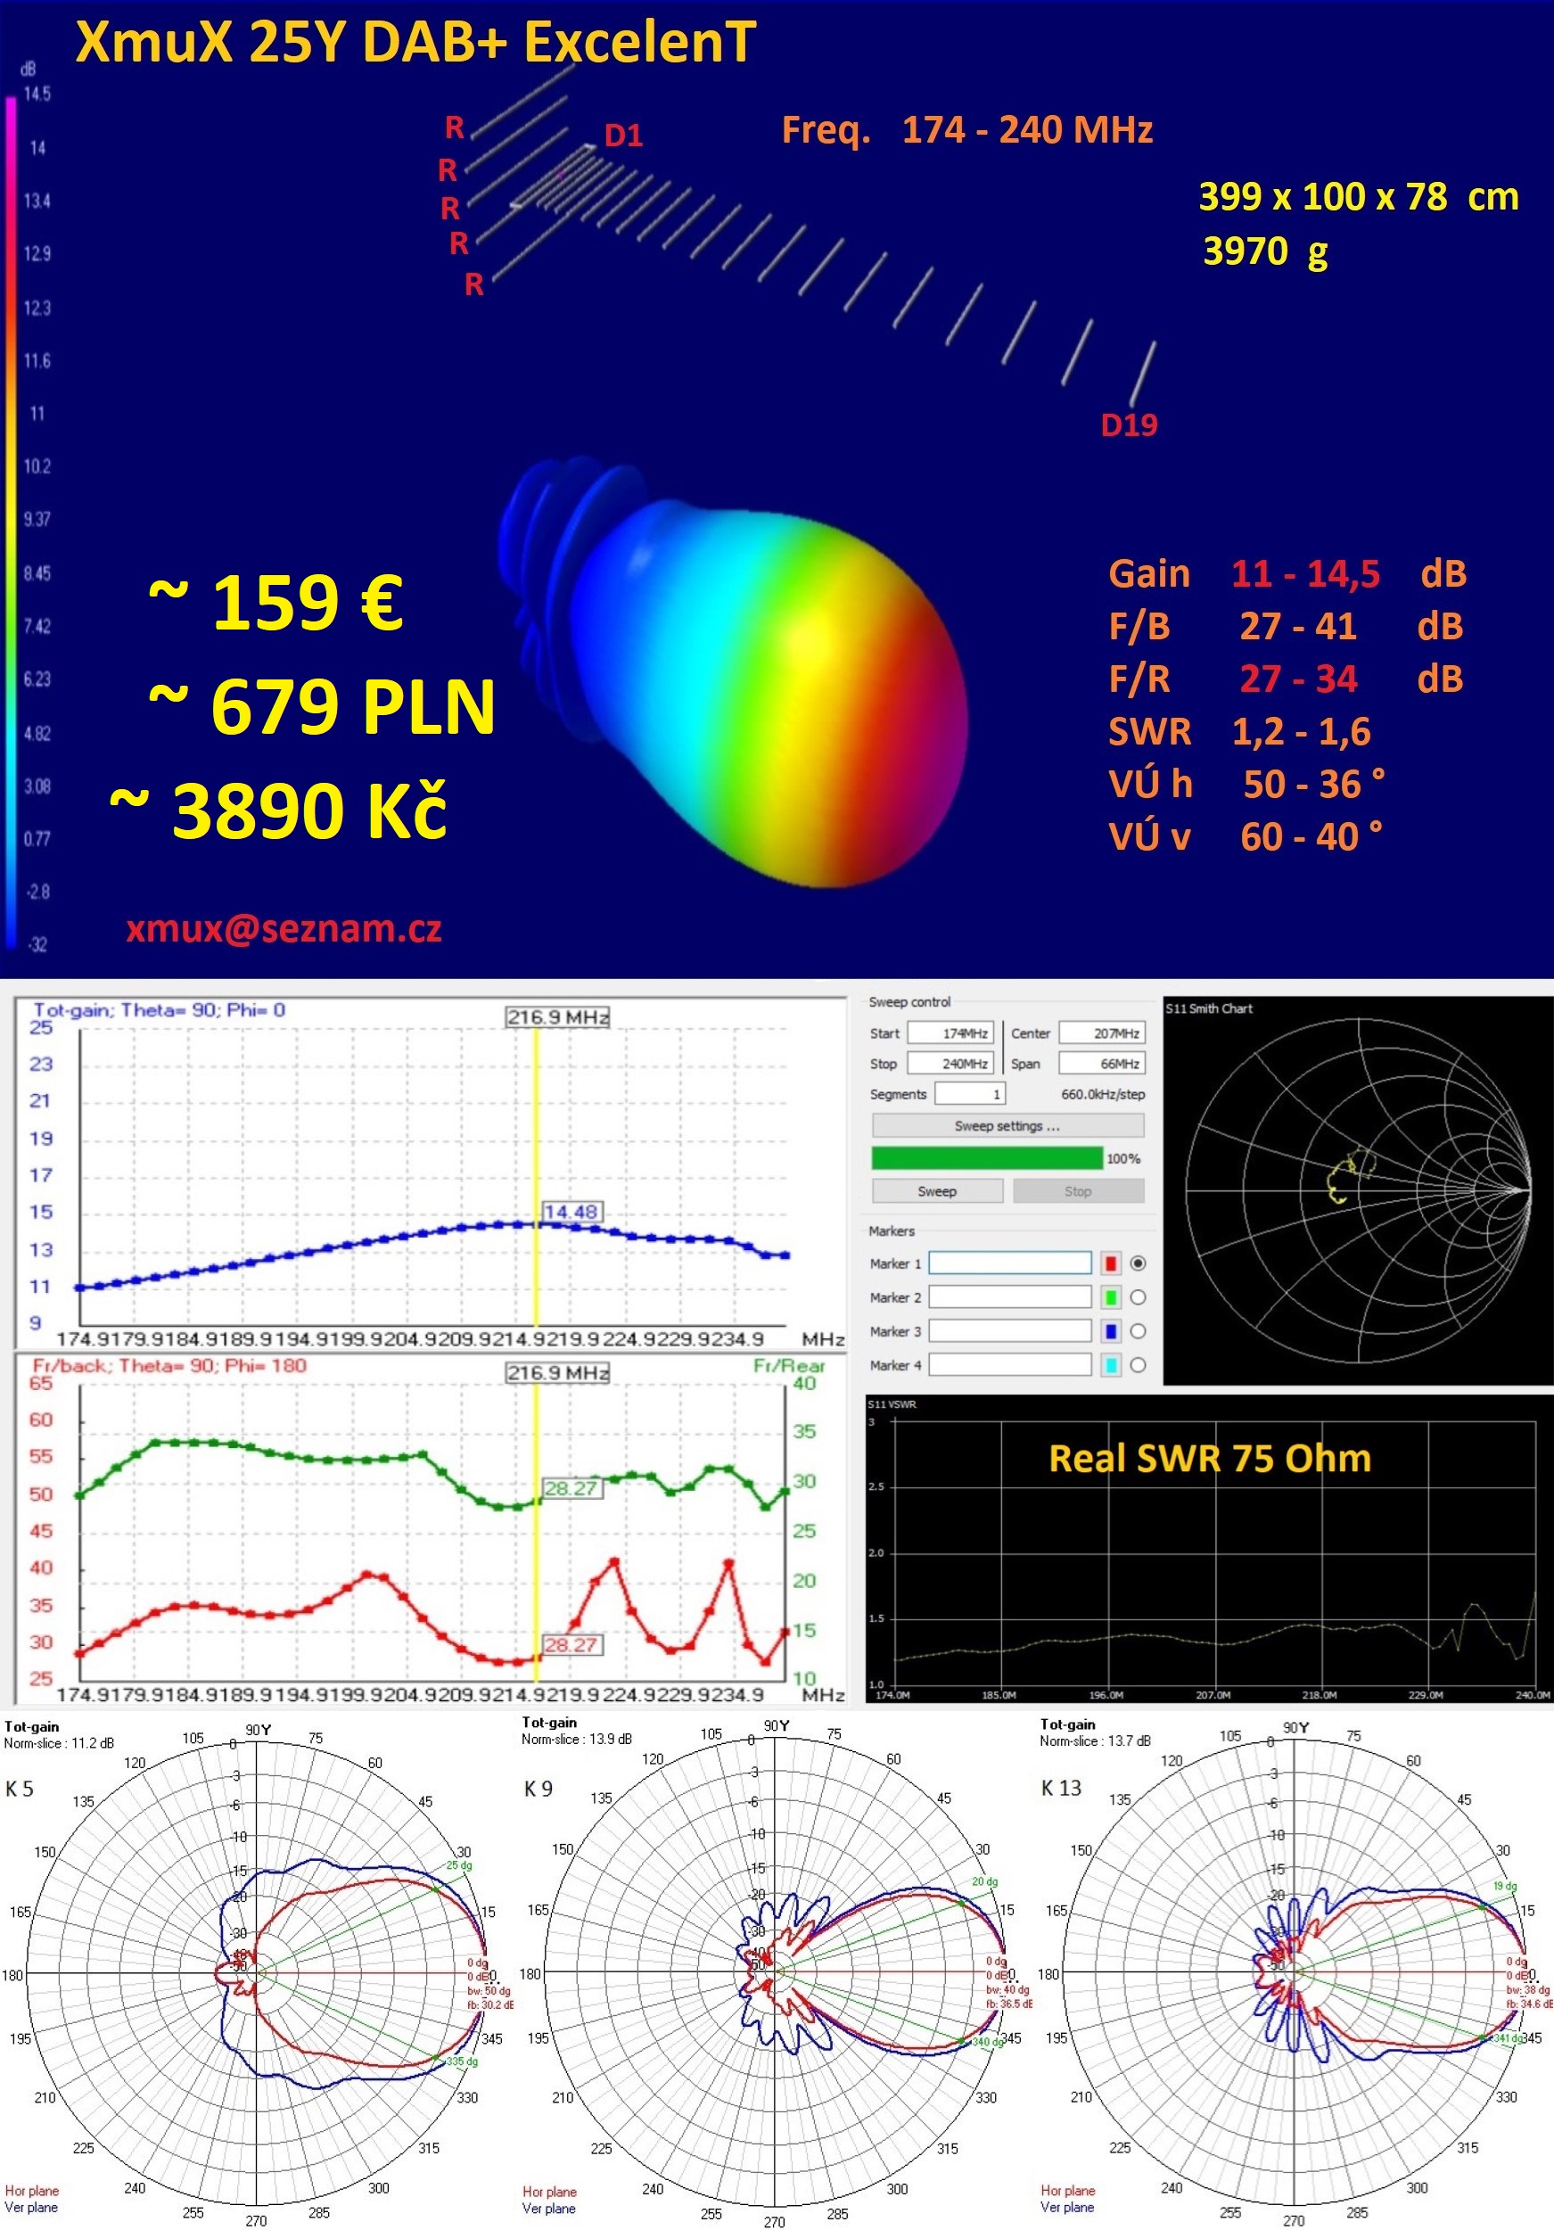The width and height of the screenshot is (1554, 2230).
Task: Click the 'Sweep control' group heading
Action: tap(909, 1001)
